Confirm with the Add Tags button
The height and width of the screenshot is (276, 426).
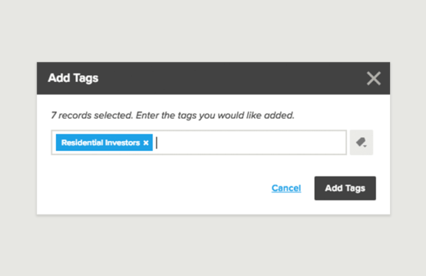click(x=345, y=188)
